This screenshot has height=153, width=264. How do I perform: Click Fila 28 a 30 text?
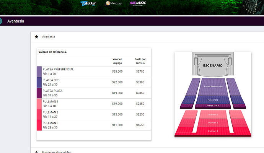(x=50, y=128)
